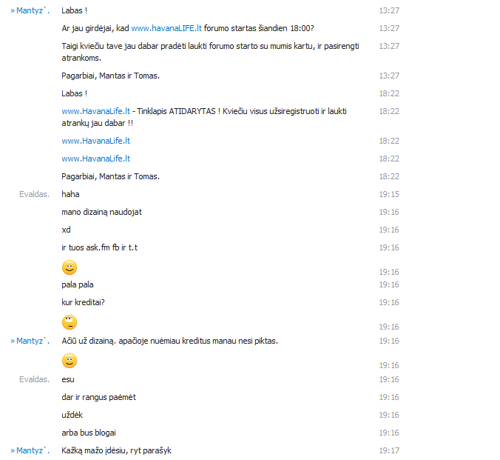
Task: Click the Evaldas. name next to 'haha'
Action: pyautogui.click(x=35, y=194)
